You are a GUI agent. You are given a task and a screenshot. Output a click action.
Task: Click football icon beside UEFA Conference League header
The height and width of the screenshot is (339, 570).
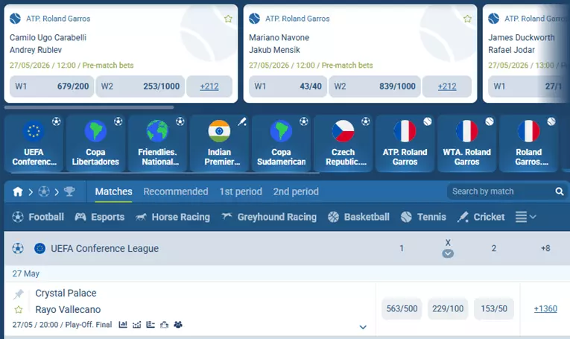pos(18,249)
